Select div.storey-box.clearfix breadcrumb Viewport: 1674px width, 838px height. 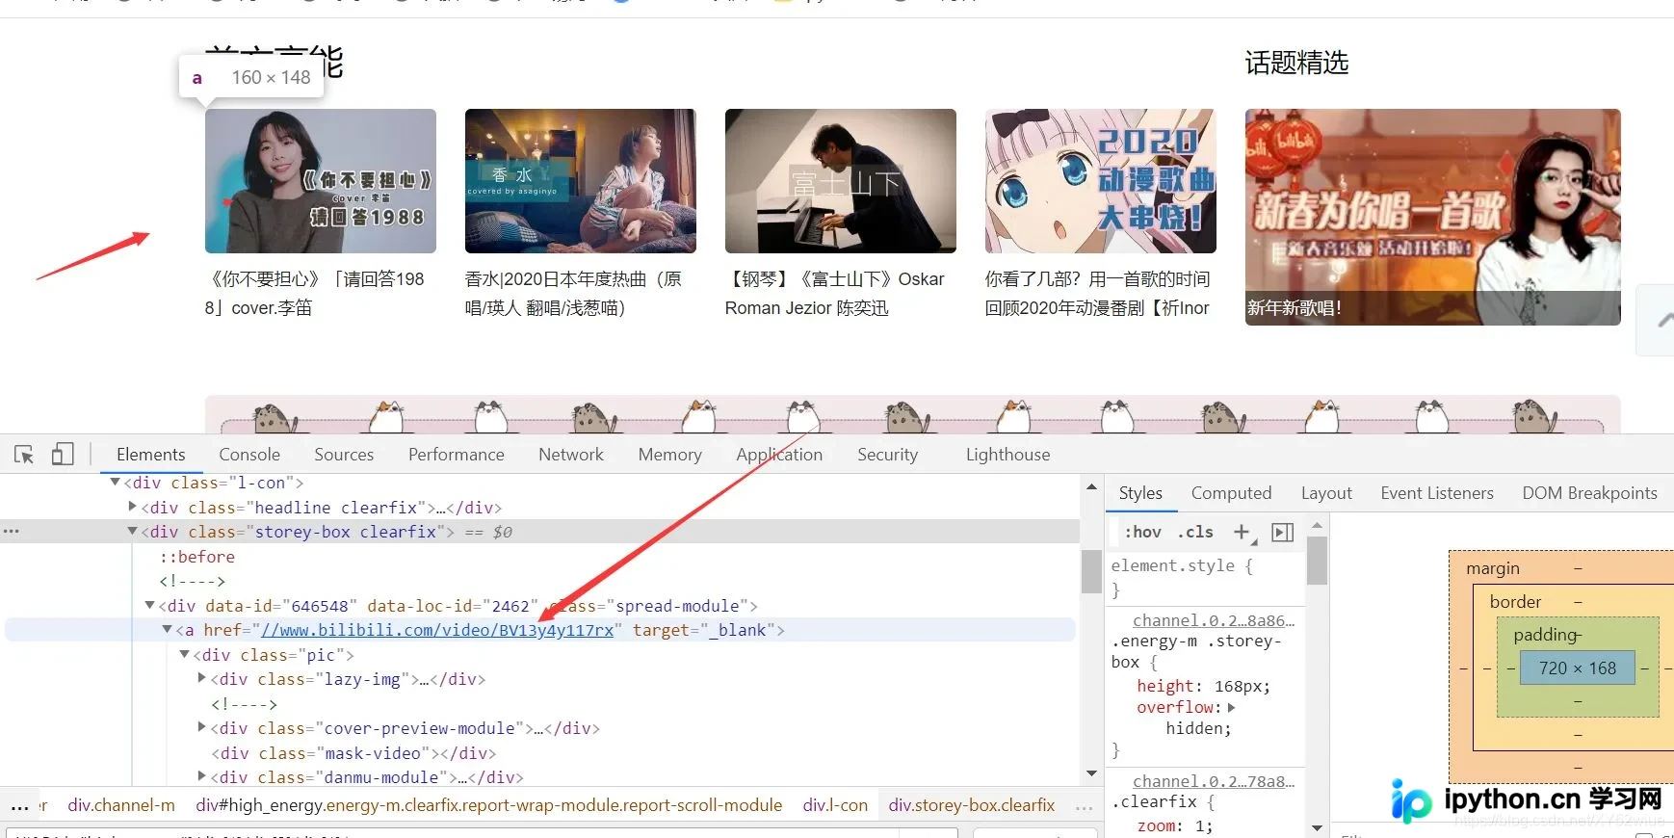972,805
